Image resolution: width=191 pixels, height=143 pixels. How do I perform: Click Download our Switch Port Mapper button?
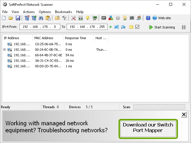[x=148, y=129]
